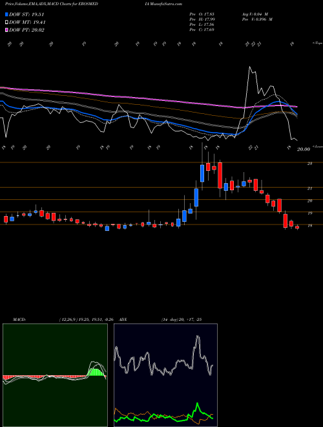This screenshot has width=323, height=427.
Task: Click the green +DI line peak in ADX panel
Action: point(198,404)
